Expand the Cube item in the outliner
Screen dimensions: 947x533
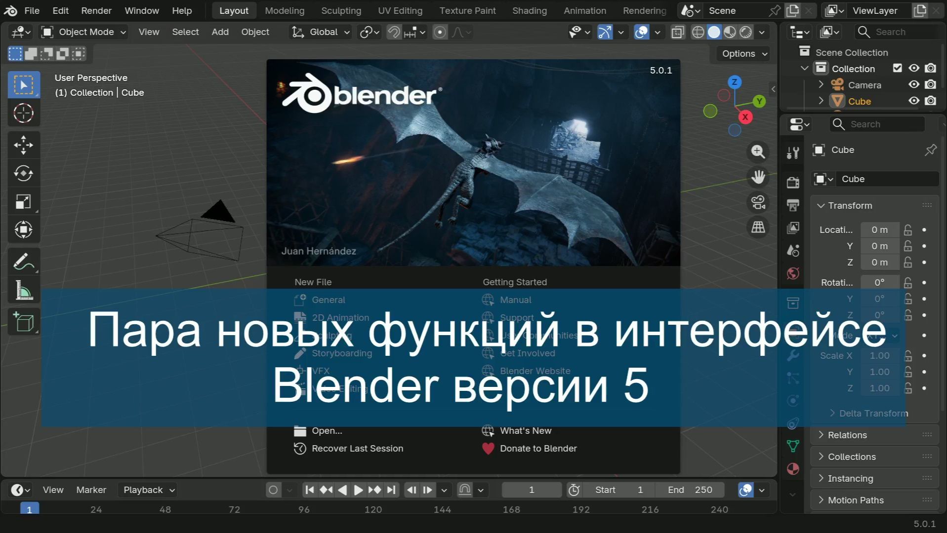[821, 101]
